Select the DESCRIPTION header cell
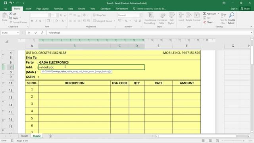The height and width of the screenshot is (143, 254). click(74, 83)
